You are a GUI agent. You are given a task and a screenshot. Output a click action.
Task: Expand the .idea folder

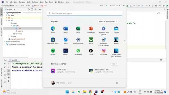7,15
